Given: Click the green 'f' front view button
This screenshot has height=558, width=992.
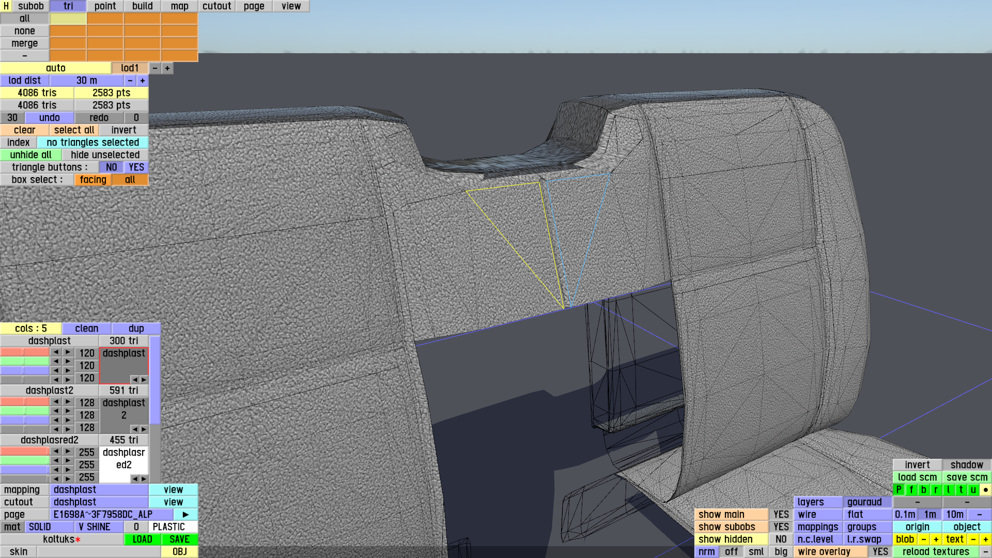Looking at the screenshot, I should pyautogui.click(x=911, y=489).
